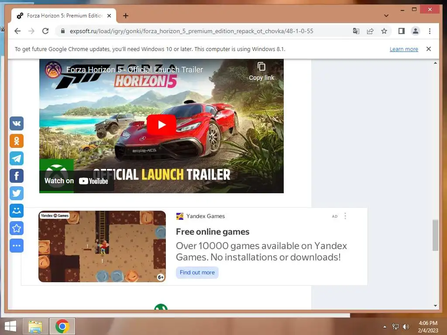Click the Yandex Games ad thumbnail
447x335 pixels.
(x=102, y=246)
